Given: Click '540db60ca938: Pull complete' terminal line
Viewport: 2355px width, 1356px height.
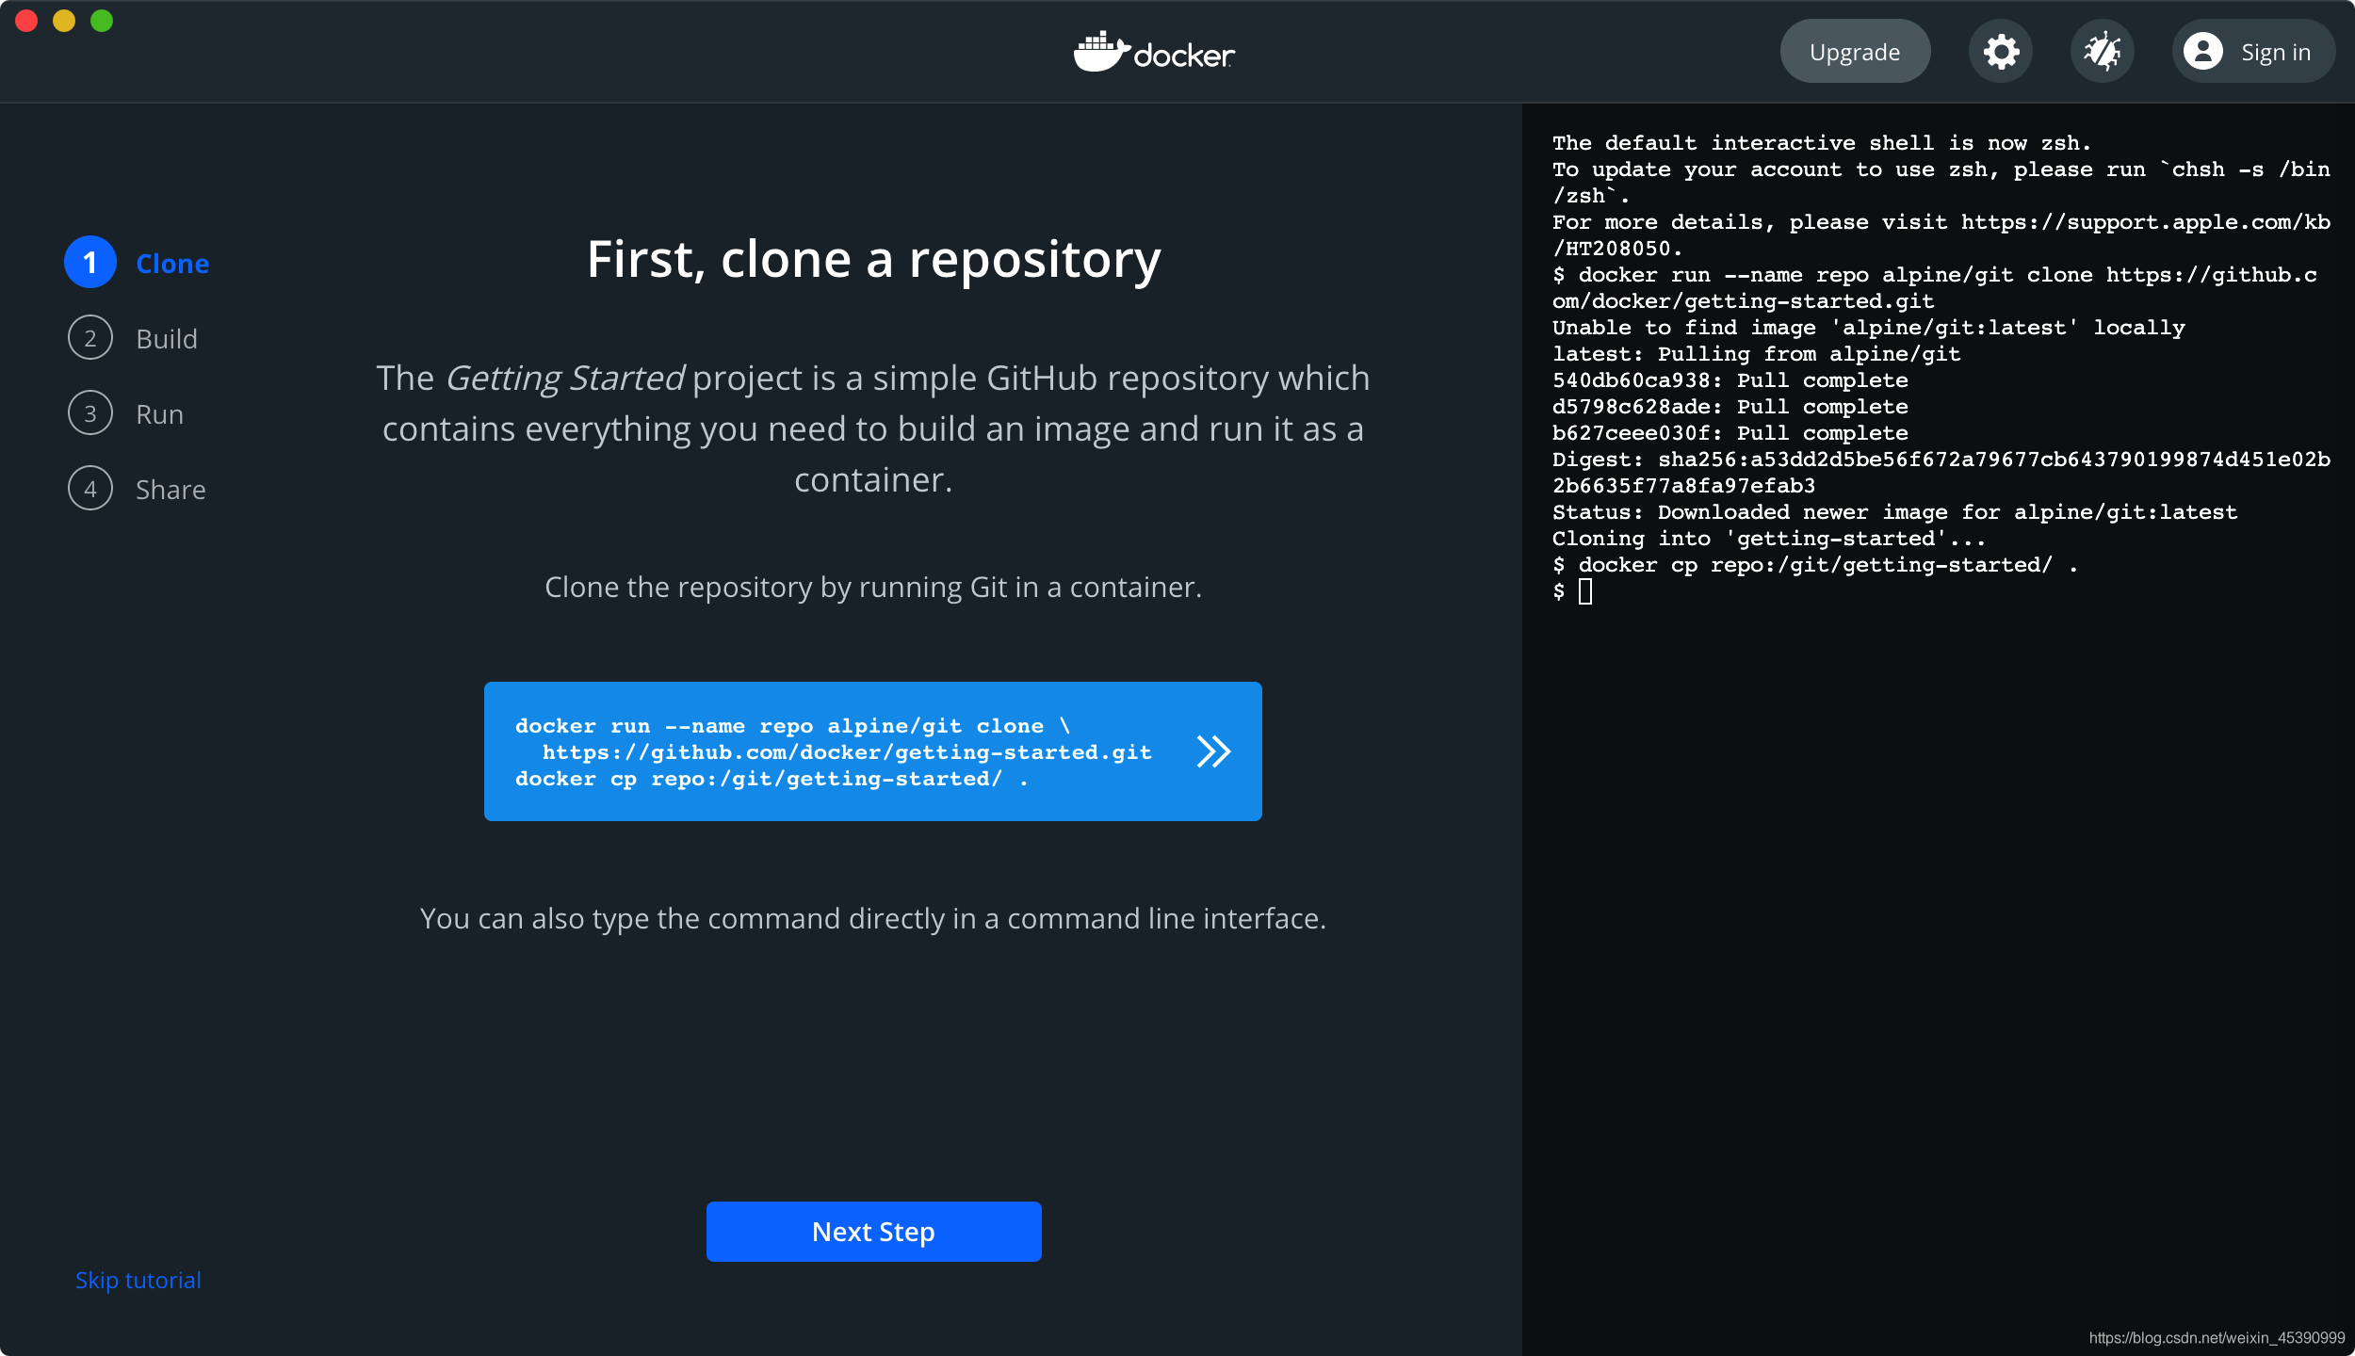Looking at the screenshot, I should 1730,380.
